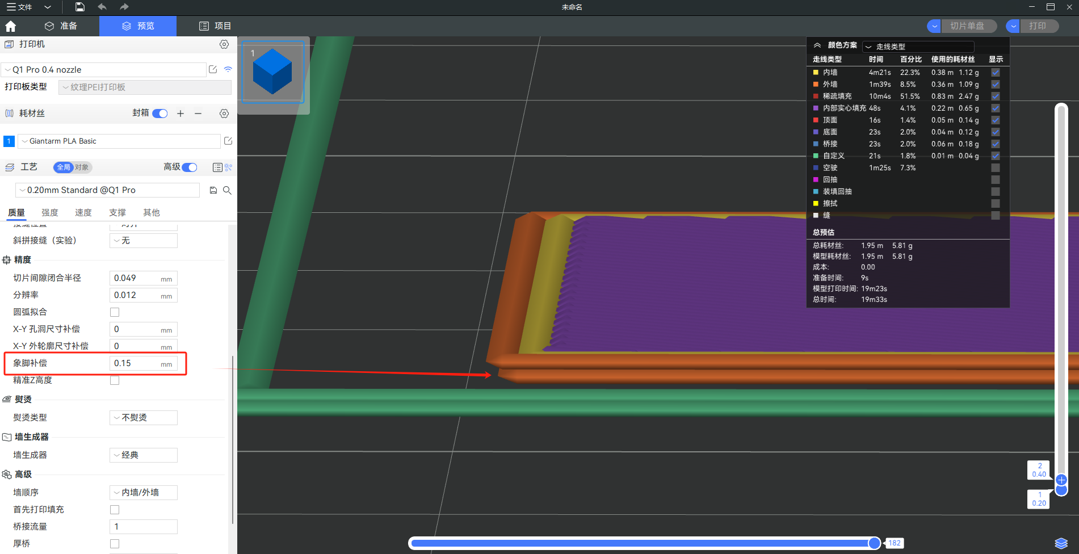This screenshot has height=554, width=1079.
Task: Open the 墙顺序 wall order dropdown
Action: point(143,493)
